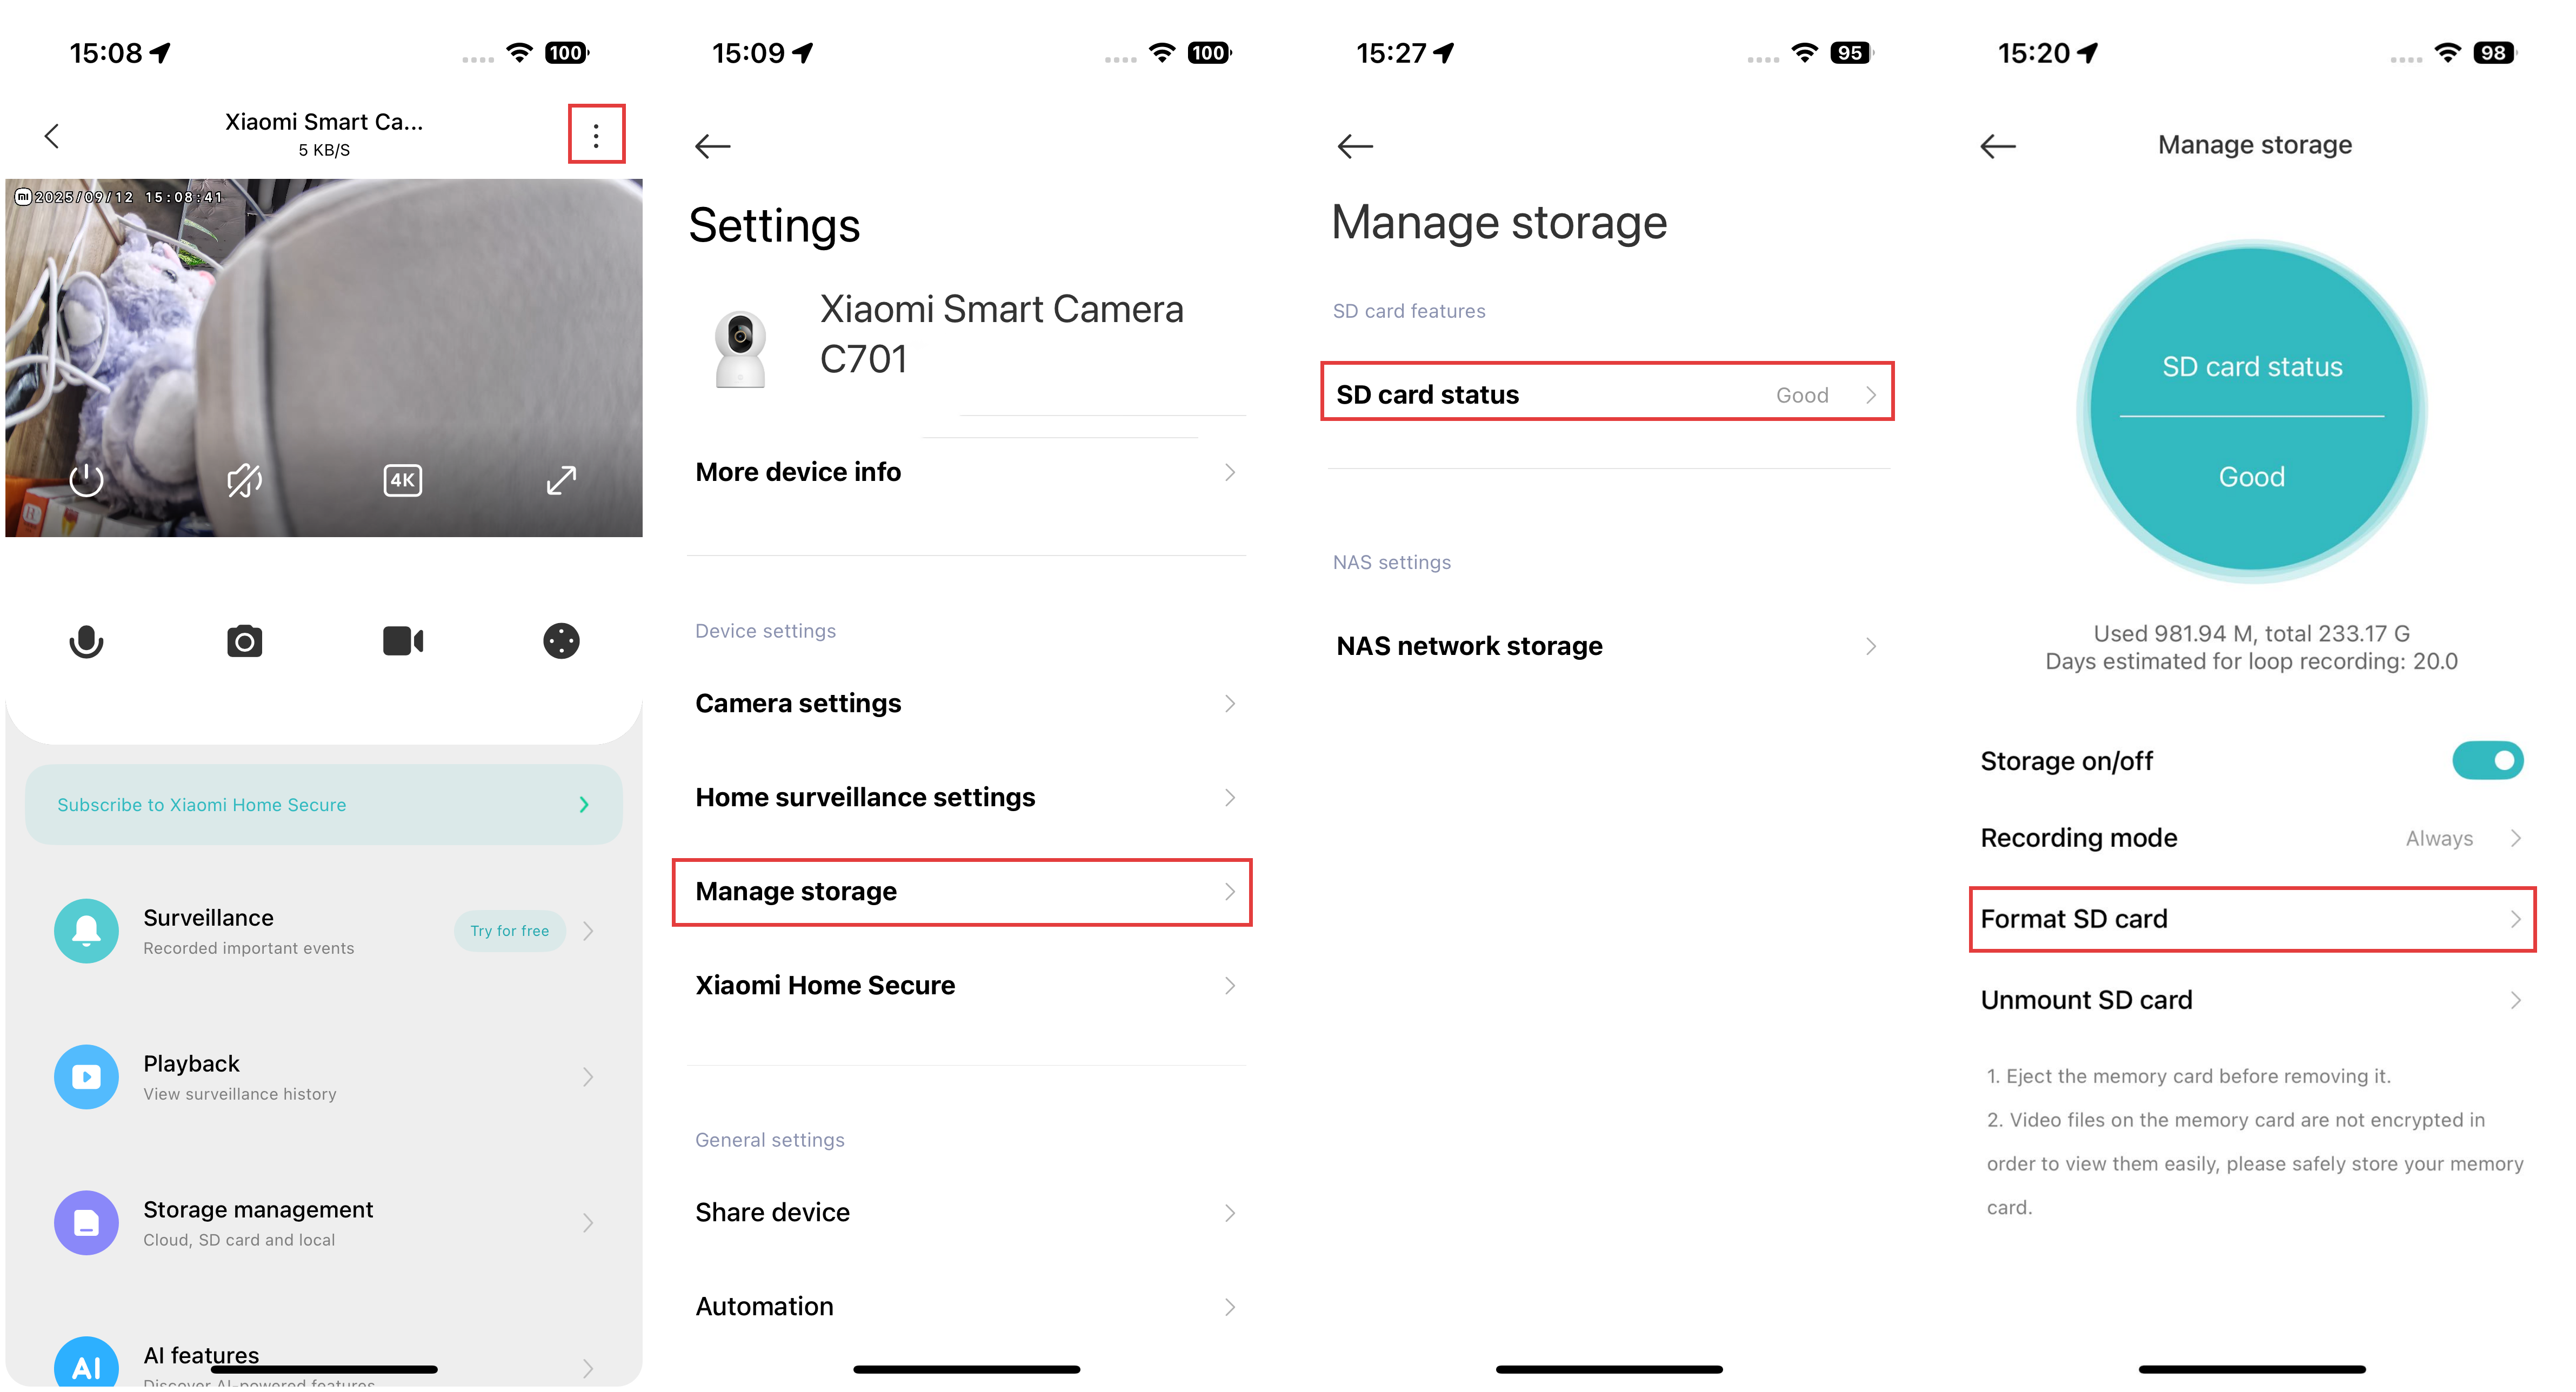Open Manage storage in Settings
Image resolution: width=2576 pixels, height=1392 pixels.
[x=962, y=891]
